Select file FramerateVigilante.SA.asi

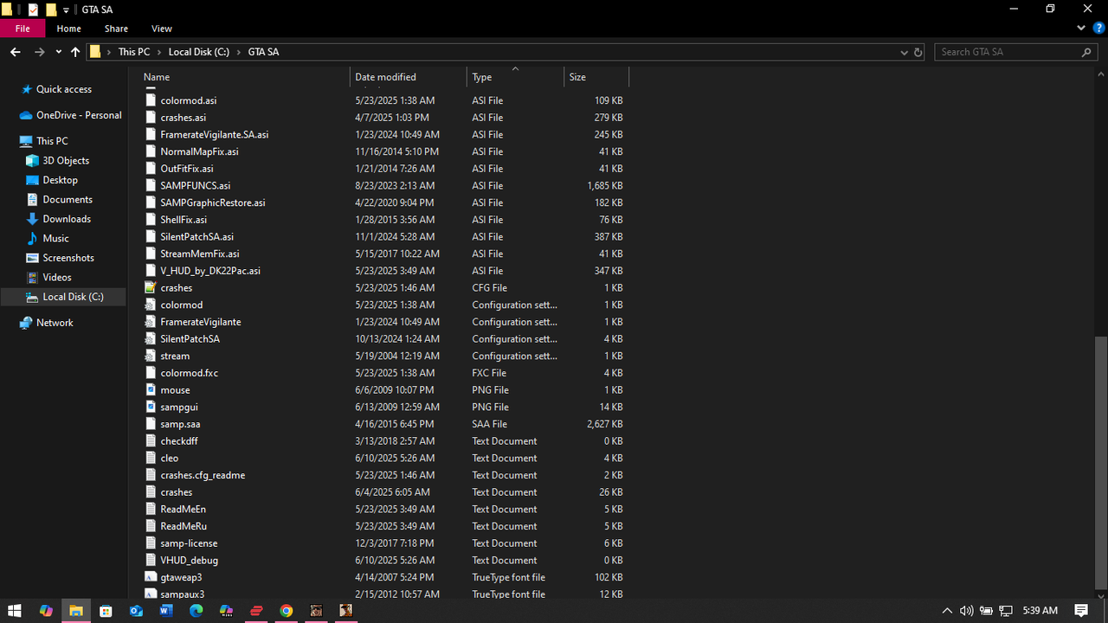[x=215, y=135]
